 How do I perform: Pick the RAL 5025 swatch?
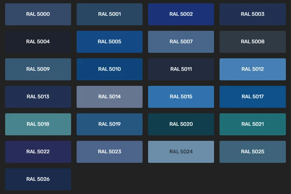[253, 152]
